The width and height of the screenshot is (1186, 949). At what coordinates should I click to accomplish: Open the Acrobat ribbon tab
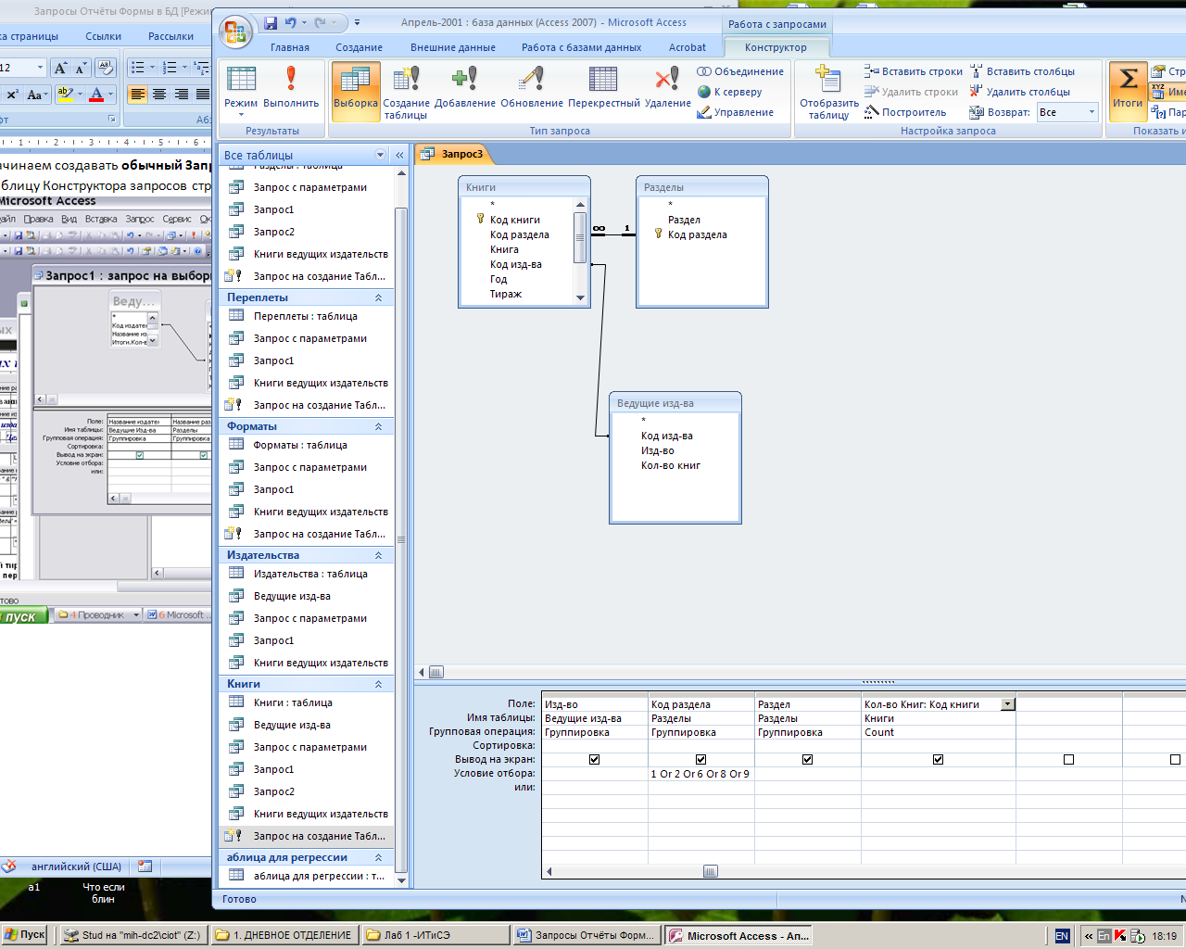[x=688, y=47]
